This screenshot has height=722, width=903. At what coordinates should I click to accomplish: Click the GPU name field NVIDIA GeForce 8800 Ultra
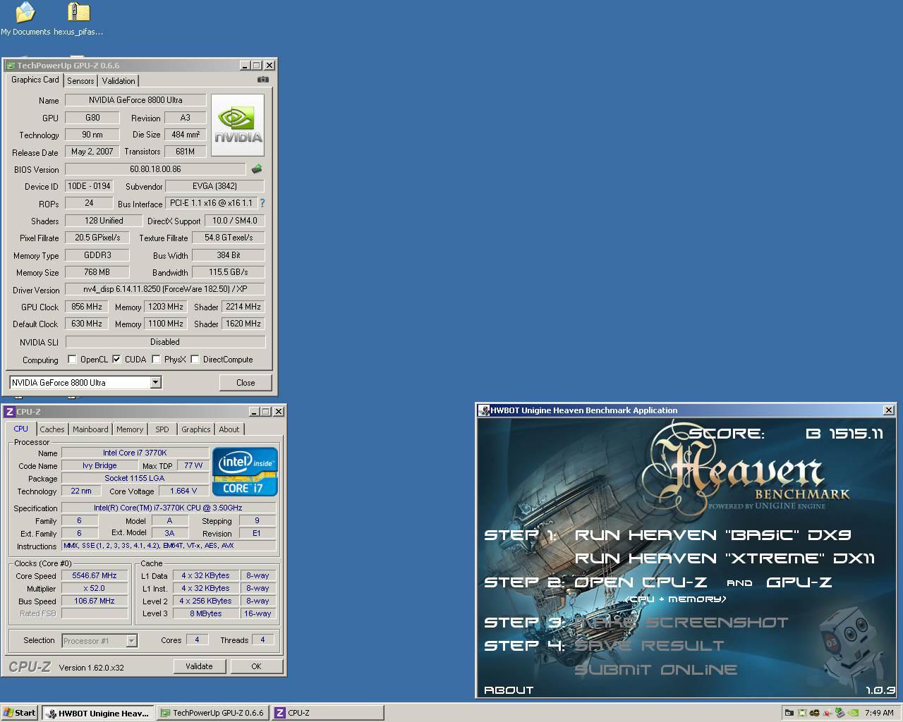(135, 100)
